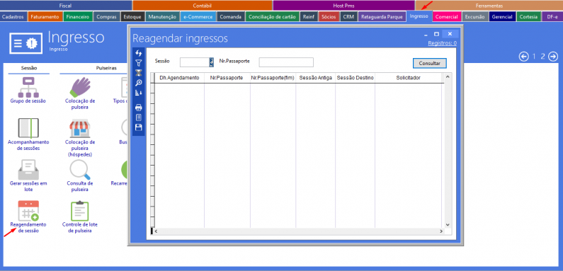Open the Sessão F4 lookup button

pos(212,62)
